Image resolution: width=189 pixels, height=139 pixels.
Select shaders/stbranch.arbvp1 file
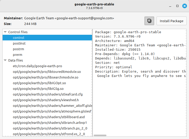(x=47, y=123)
